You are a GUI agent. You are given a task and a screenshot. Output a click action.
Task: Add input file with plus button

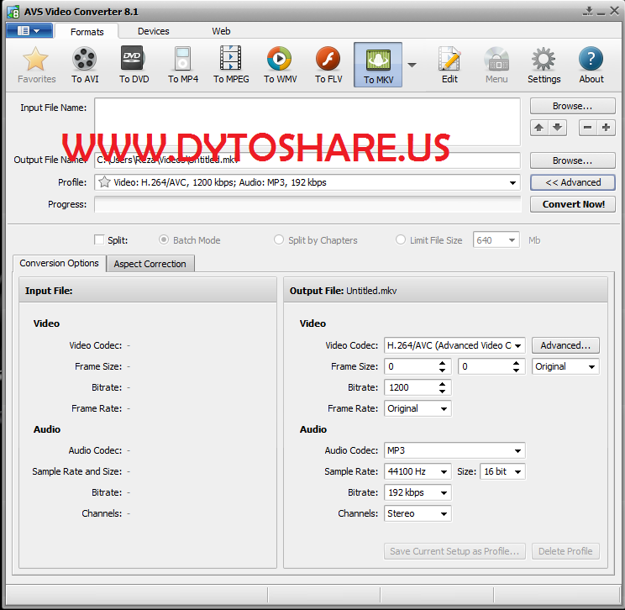pos(606,128)
